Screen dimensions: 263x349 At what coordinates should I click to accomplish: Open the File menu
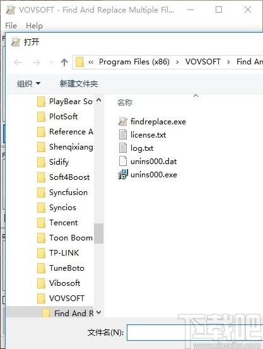[11, 26]
